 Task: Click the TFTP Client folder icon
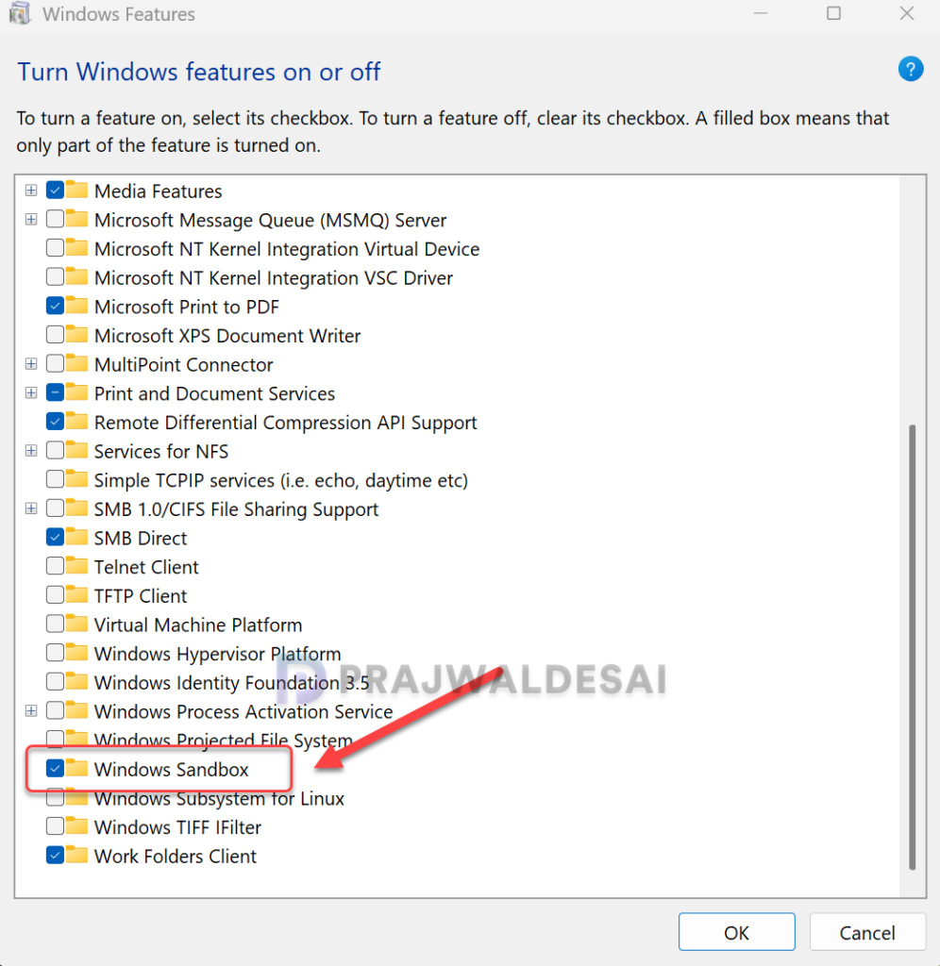click(77, 594)
